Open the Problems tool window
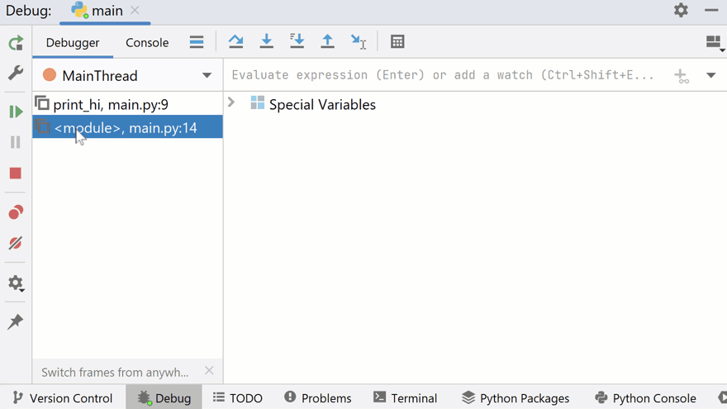Screen dimensions: 727x409 (x=318, y=398)
